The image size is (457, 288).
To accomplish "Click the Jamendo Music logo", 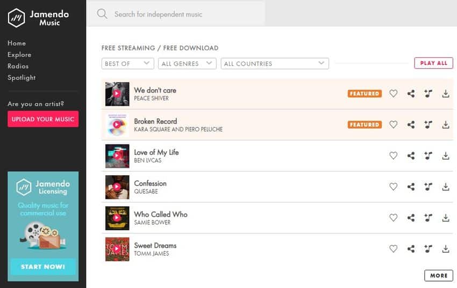I will pos(35,18).
